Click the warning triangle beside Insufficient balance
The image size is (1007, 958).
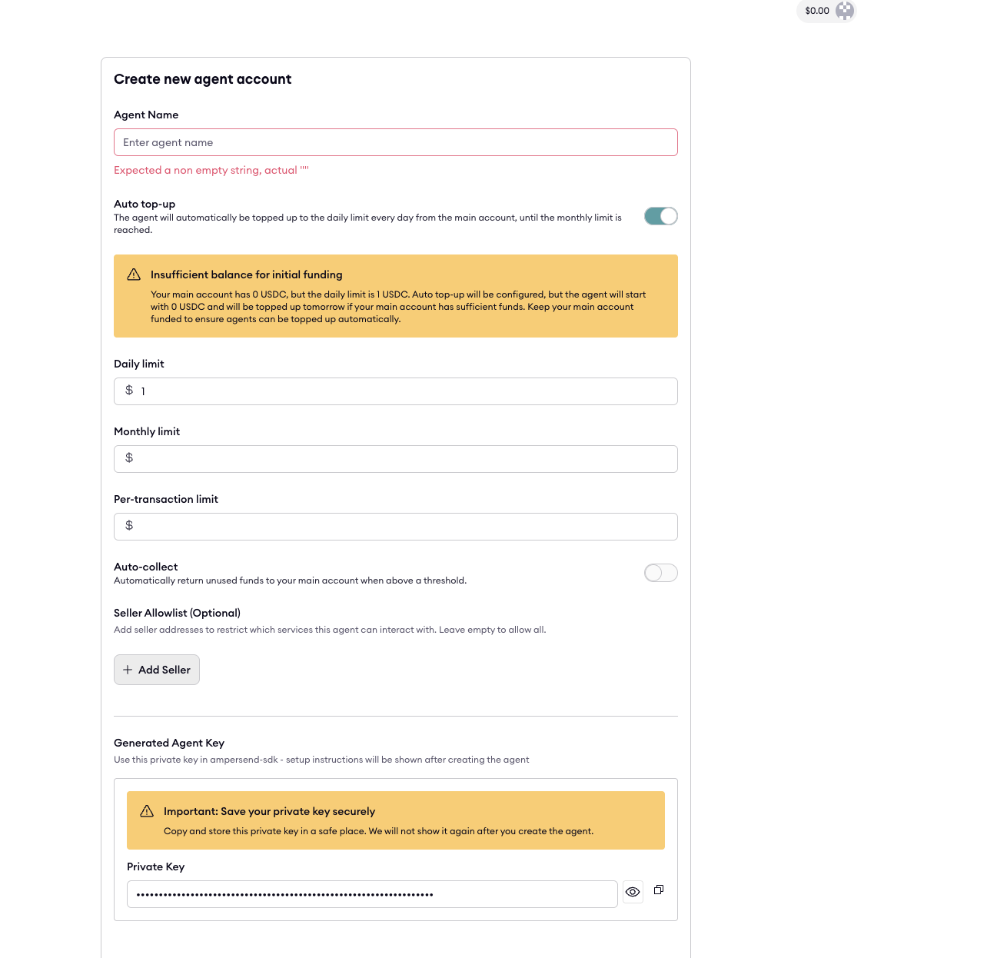pyautogui.click(x=134, y=274)
